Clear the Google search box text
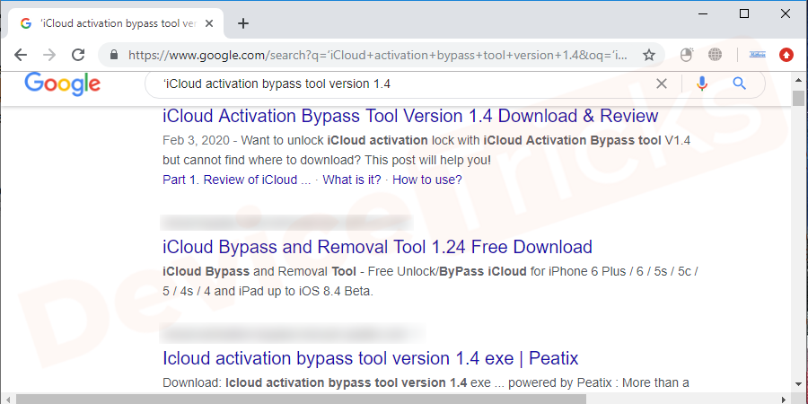The width and height of the screenshot is (808, 404). [662, 83]
